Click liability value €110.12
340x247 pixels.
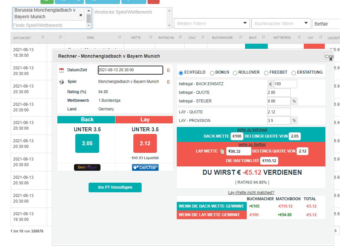[269, 161]
